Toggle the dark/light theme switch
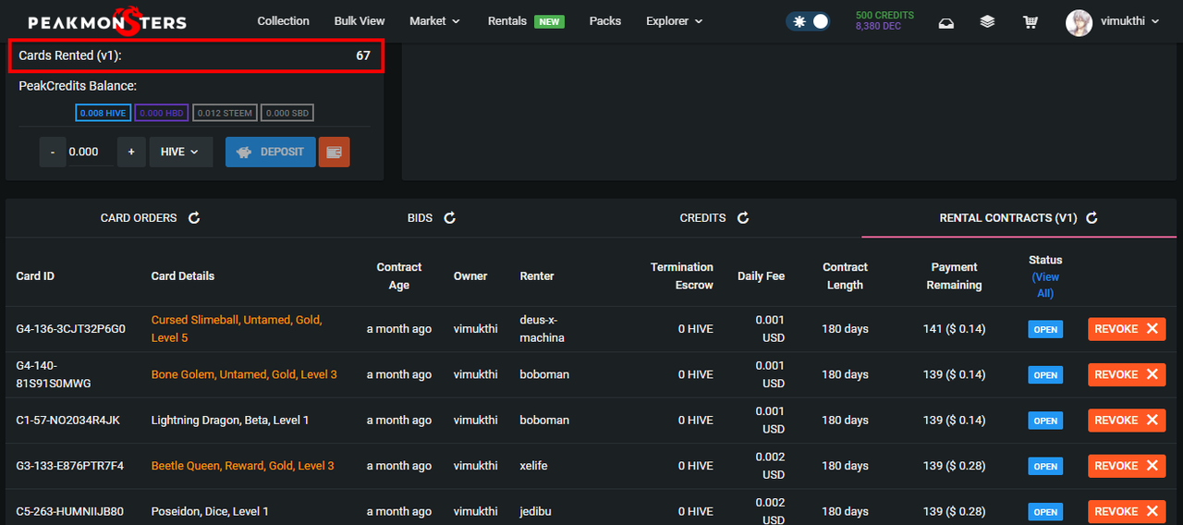The height and width of the screenshot is (525, 1183). 808,21
